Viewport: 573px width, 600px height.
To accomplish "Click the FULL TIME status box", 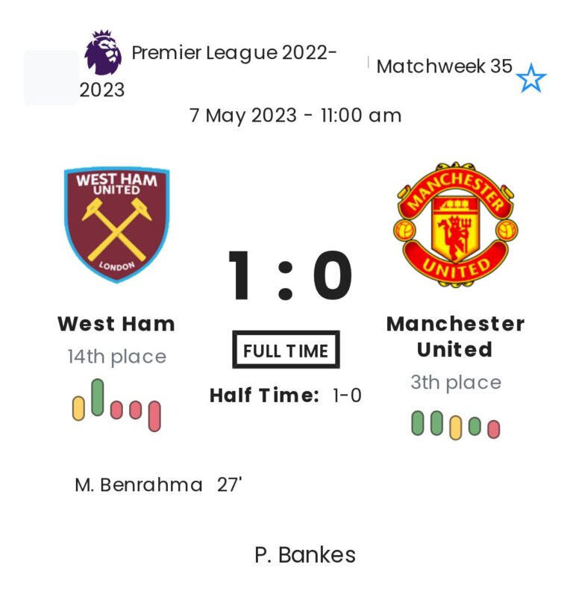I will pos(286,351).
